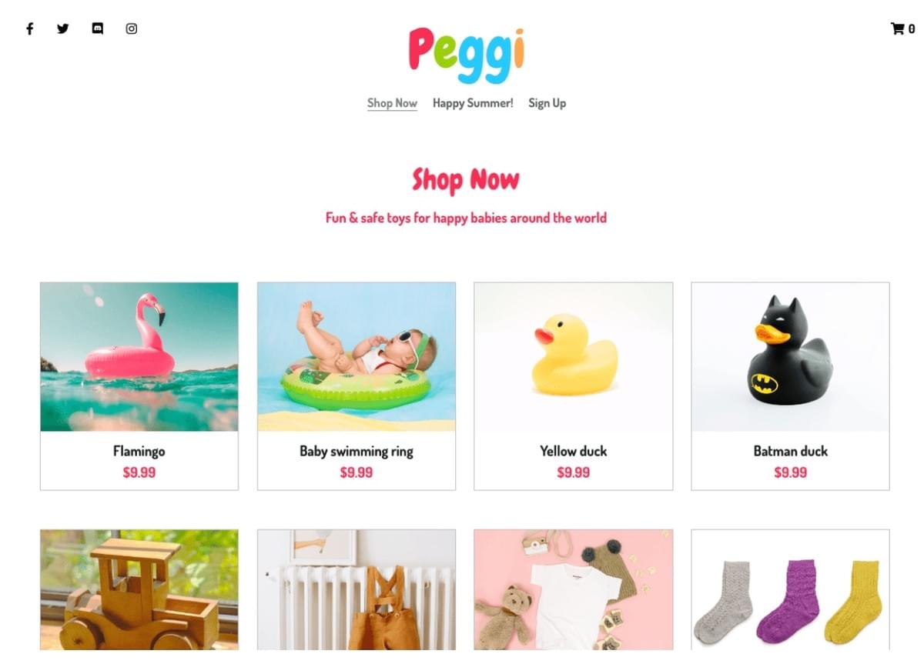
Task: Open the Baby swimming ring product title
Action: [357, 452]
